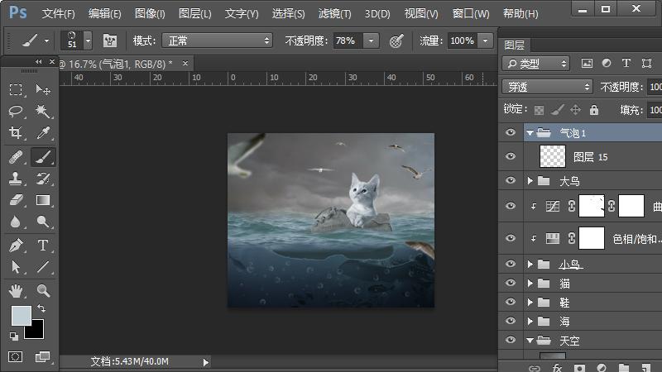The image size is (662, 372).
Task: Open the 窗口(W) menu
Action: click(x=471, y=13)
